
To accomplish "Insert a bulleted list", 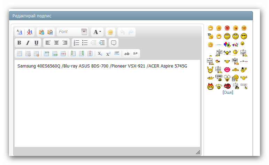I will [85, 43].
